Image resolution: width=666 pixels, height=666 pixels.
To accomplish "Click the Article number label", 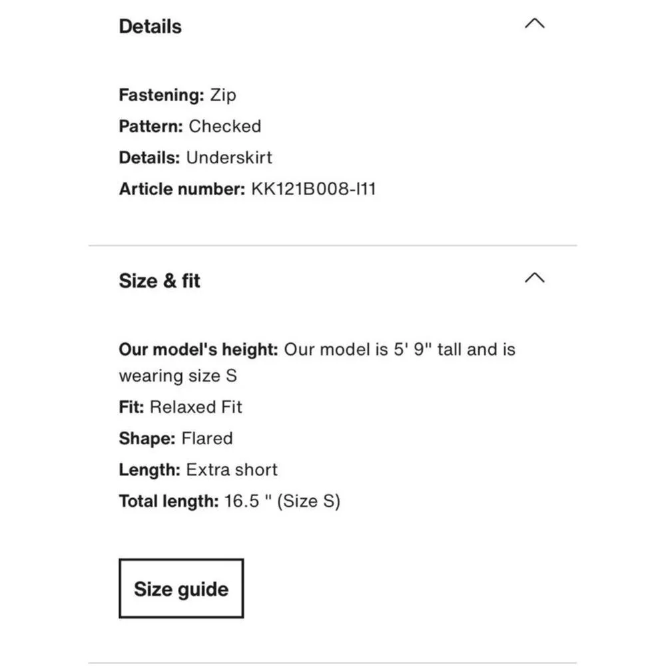I will click(x=182, y=189).
